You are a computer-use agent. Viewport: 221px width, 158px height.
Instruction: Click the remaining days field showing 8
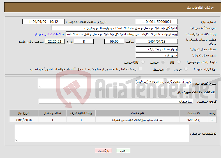pos(84,41)
